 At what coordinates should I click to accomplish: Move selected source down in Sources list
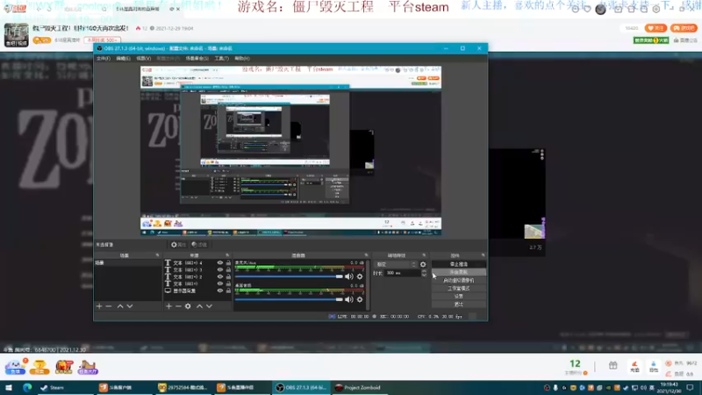209,306
